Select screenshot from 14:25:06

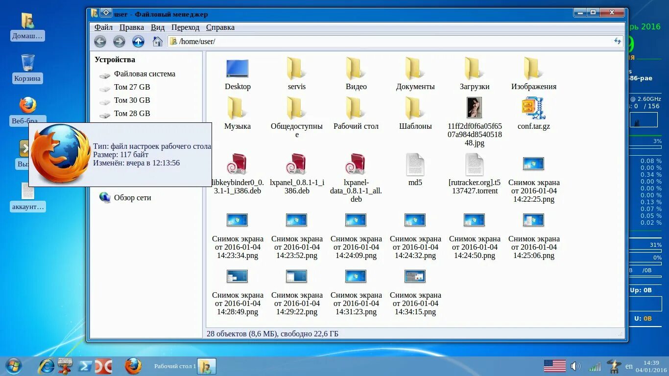pos(534,236)
